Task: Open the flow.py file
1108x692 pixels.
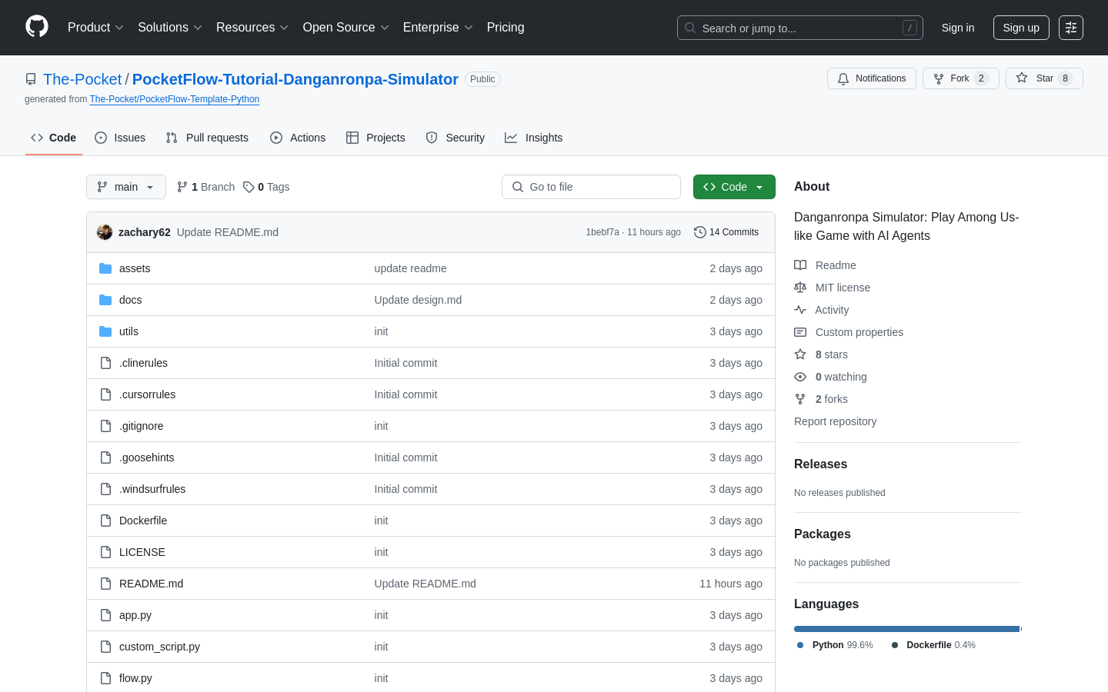Action: click(x=135, y=678)
